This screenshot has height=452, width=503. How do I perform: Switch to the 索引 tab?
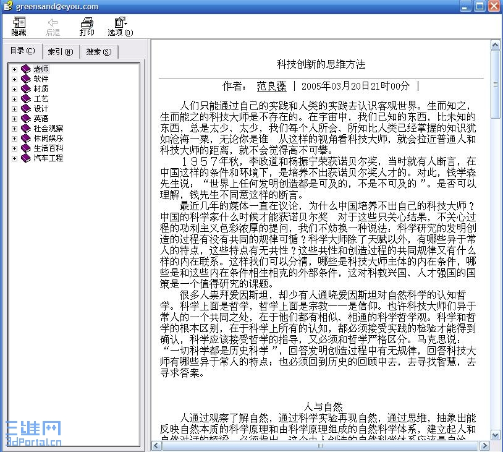pyautogui.click(x=59, y=51)
